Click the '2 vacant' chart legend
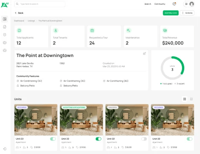The width and height of the screenshot is (200, 154). click(179, 84)
